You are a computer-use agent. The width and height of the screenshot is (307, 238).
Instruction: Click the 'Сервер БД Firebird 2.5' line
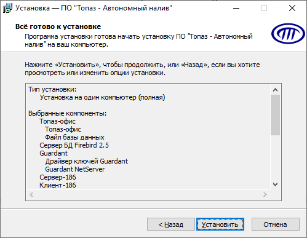74,145
